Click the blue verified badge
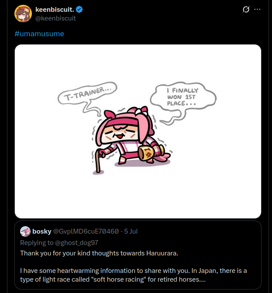Image resolution: width=272 pixels, height=293 pixels. coord(80,10)
